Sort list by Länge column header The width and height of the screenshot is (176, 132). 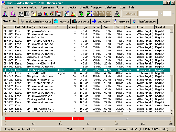click(x=84, y=27)
